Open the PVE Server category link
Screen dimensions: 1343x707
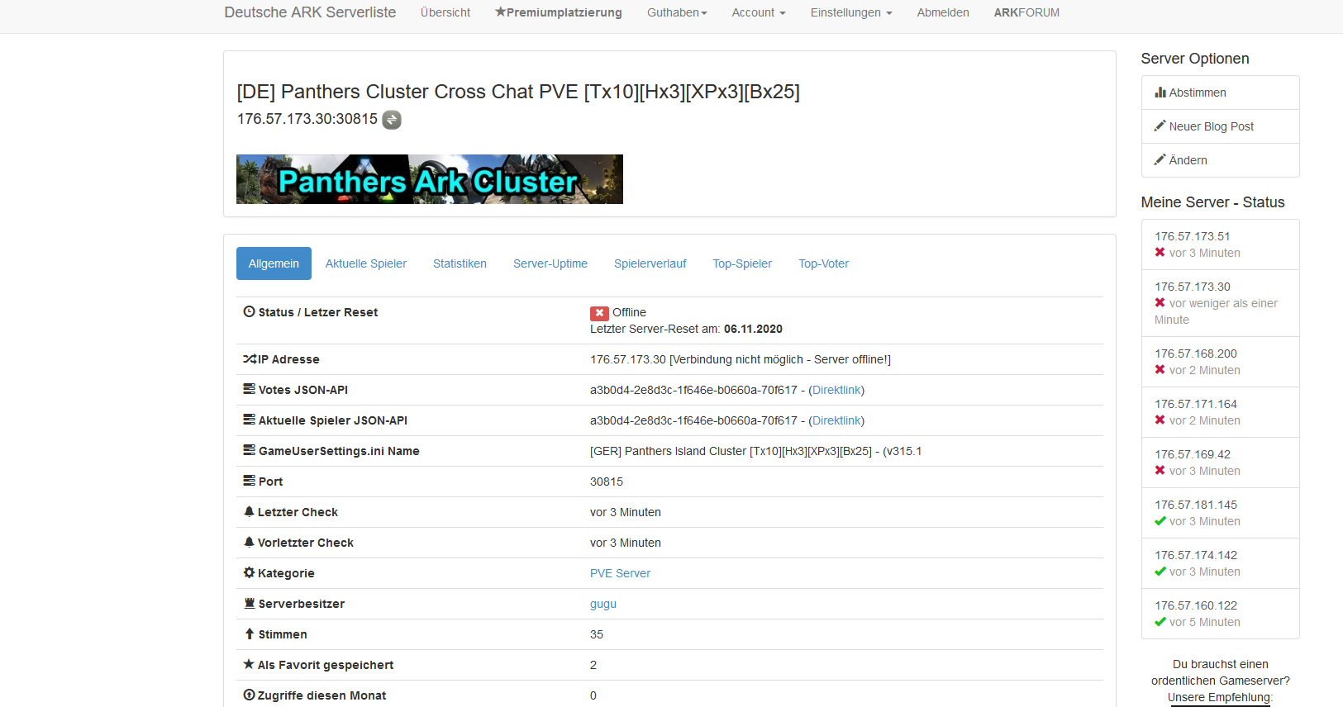620,573
